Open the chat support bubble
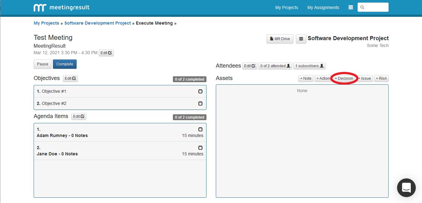Viewport: 422px width, 203px height. (x=406, y=188)
